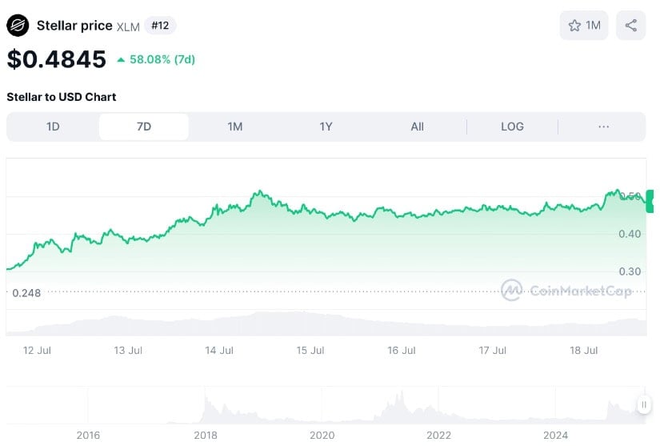Select the 7D chart range tab
The width and height of the screenshot is (660, 446).
(x=144, y=127)
